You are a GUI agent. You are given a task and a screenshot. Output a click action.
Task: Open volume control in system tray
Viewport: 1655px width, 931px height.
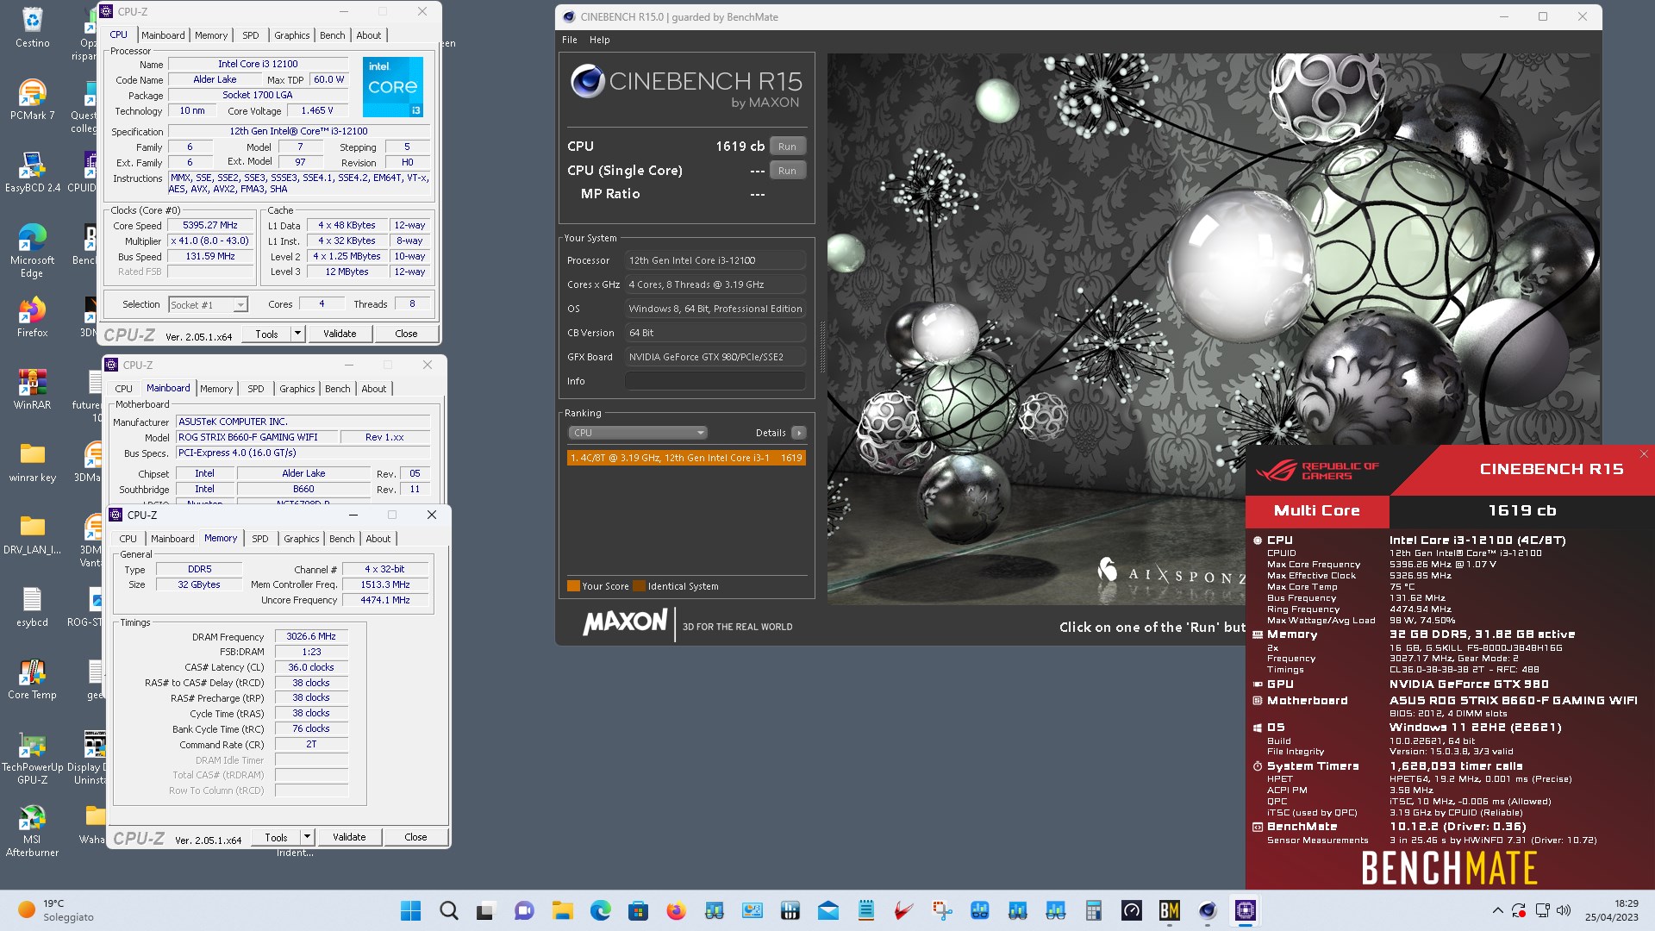(1564, 910)
